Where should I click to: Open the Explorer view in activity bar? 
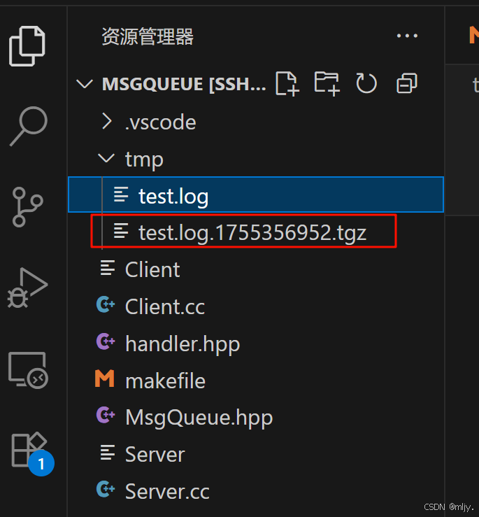(x=27, y=46)
